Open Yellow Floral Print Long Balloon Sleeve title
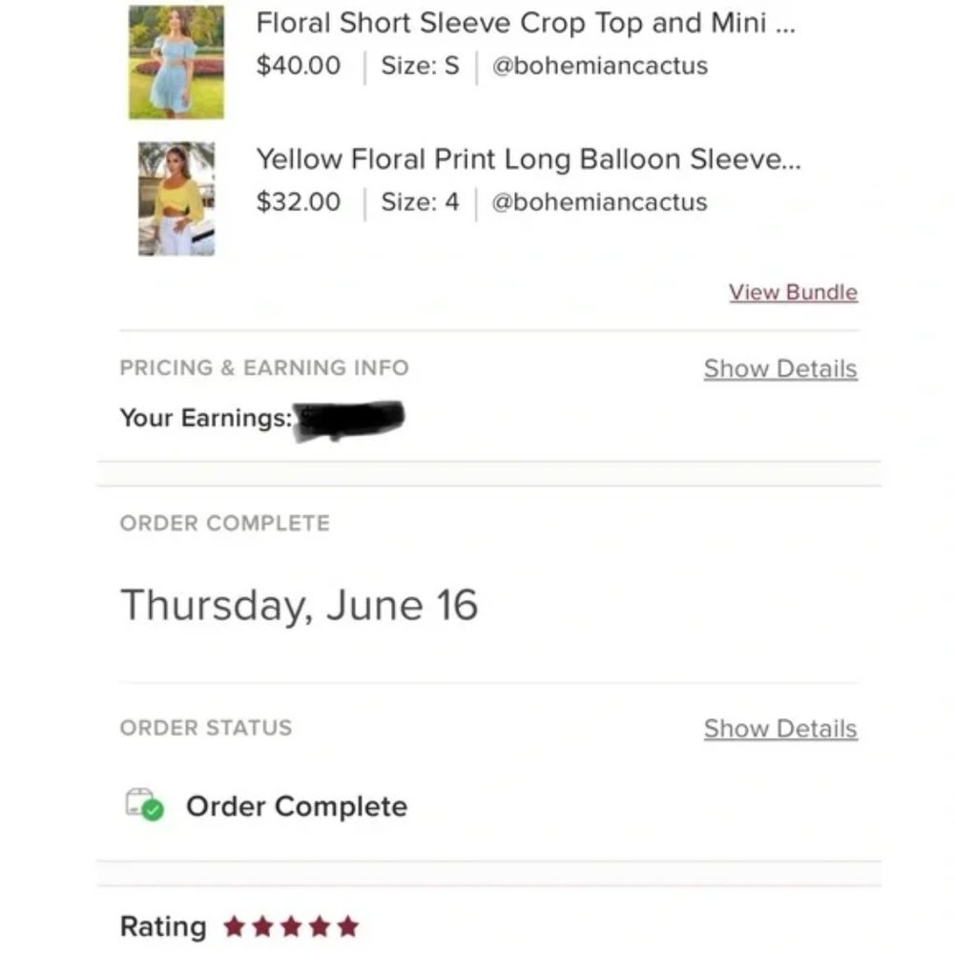954x954 pixels. click(x=528, y=159)
